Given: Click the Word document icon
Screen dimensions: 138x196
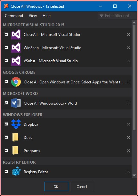Looking at the screenshot, I should pos(16,103).
